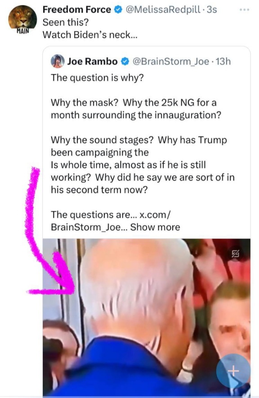Play the embedded video of Biden's neck
Image resolution: width=259 pixels, height=398 pixels.
[147, 317]
